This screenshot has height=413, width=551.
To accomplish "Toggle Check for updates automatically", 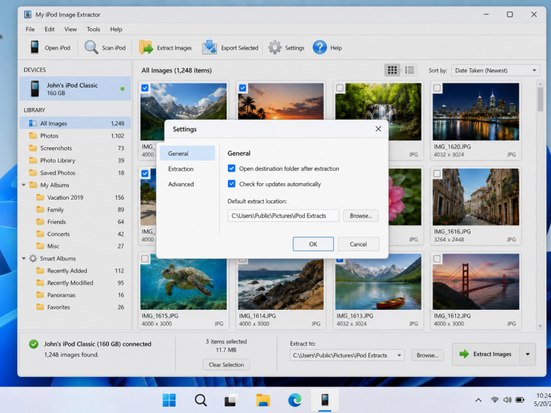I will click(x=231, y=184).
